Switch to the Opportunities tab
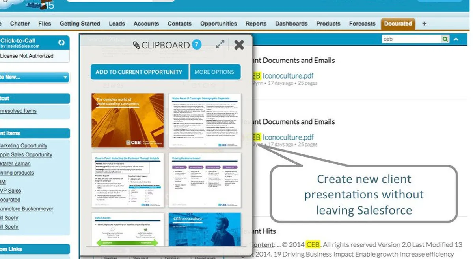This screenshot has height=259, width=473. tap(218, 24)
